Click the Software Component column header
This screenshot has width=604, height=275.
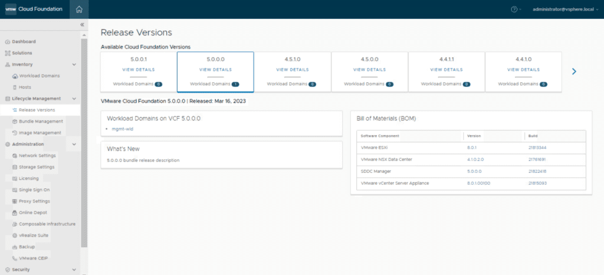point(380,136)
